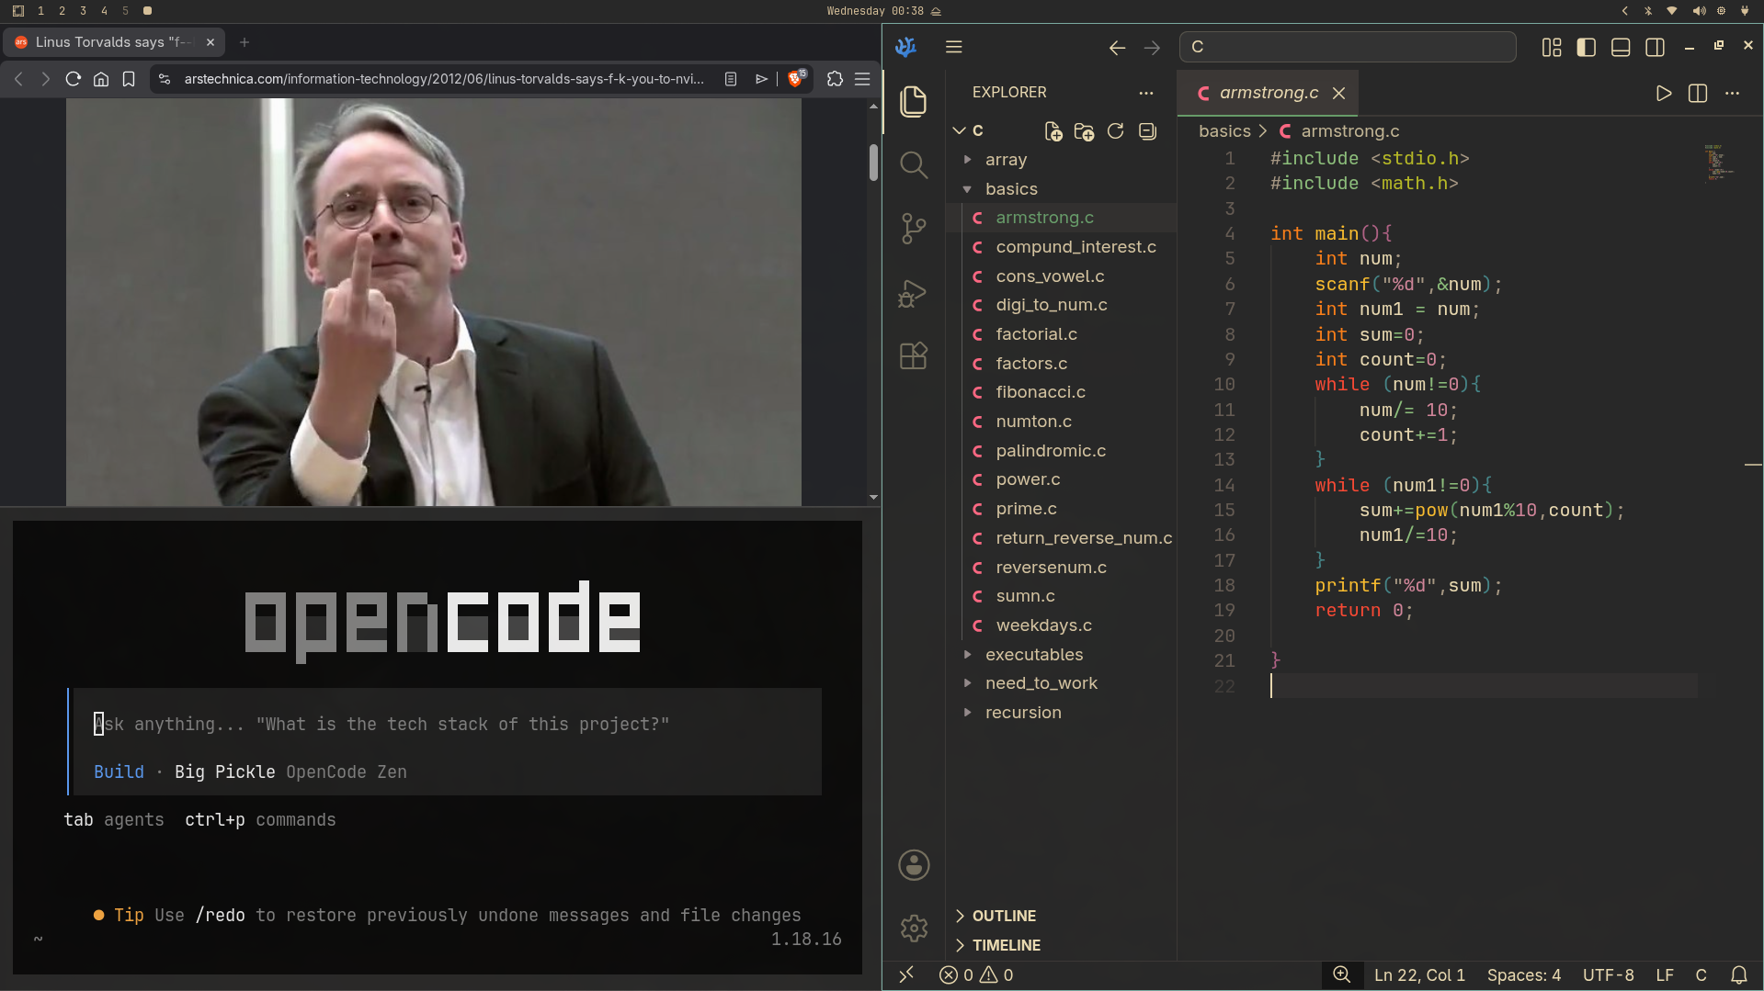Click the browser page vertical scrollbar thumb
Screen dimensions: 1764x991
click(x=873, y=163)
